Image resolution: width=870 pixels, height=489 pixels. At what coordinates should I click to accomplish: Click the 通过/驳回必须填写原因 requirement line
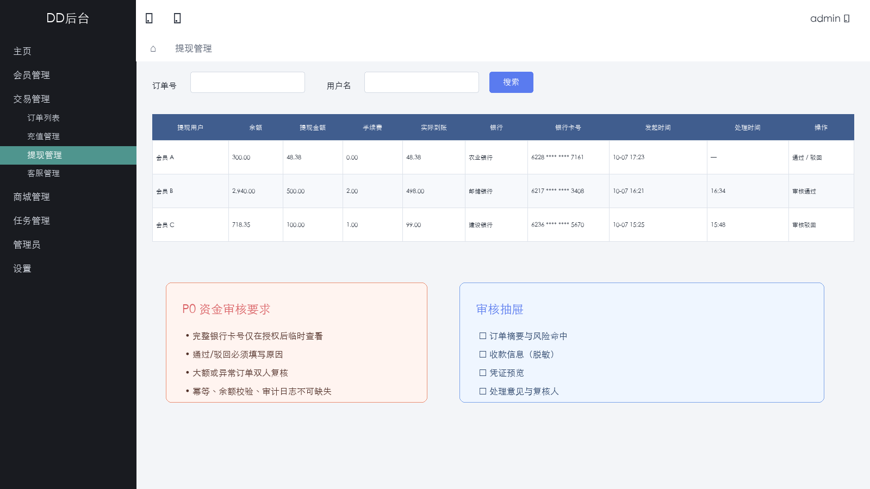238,354
